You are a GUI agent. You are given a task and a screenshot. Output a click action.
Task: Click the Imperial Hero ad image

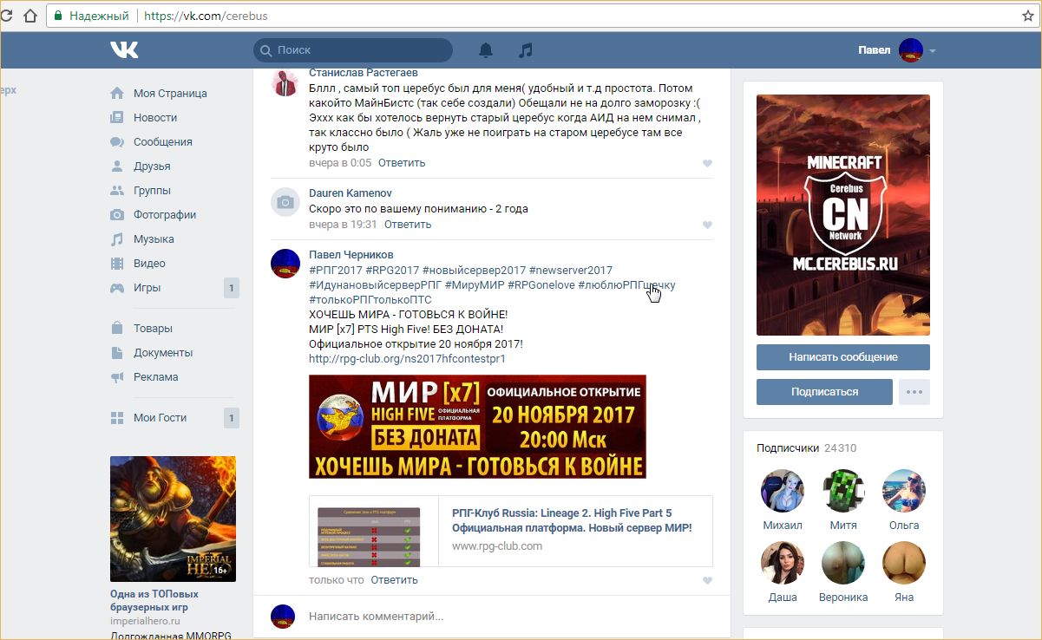pyautogui.click(x=173, y=519)
